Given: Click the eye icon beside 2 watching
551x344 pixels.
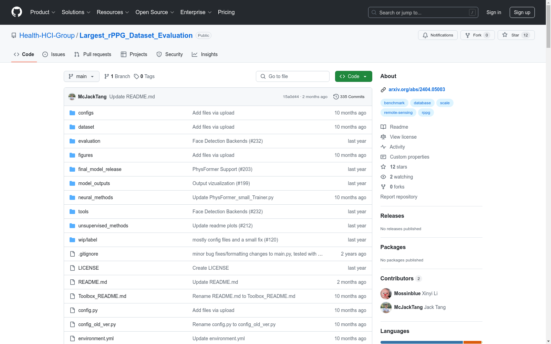Looking at the screenshot, I should (383, 177).
